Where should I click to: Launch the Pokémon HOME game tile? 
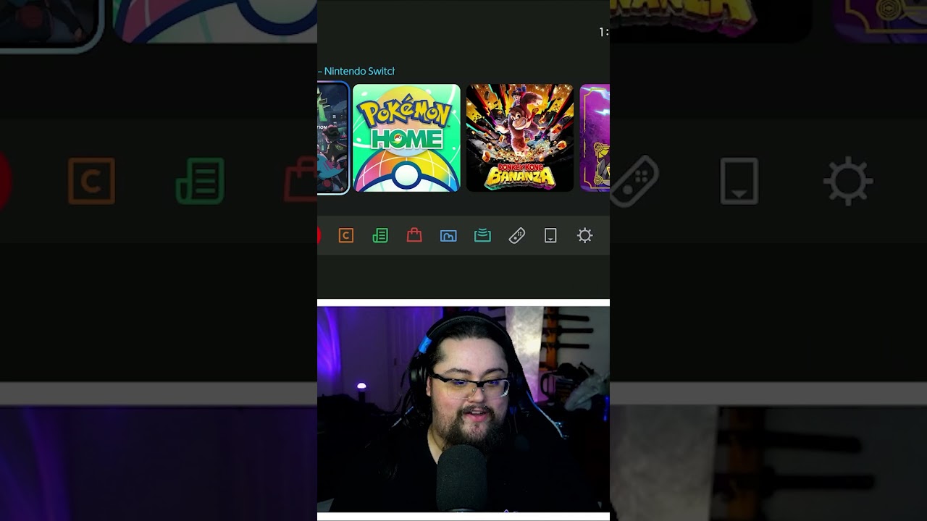tap(406, 138)
